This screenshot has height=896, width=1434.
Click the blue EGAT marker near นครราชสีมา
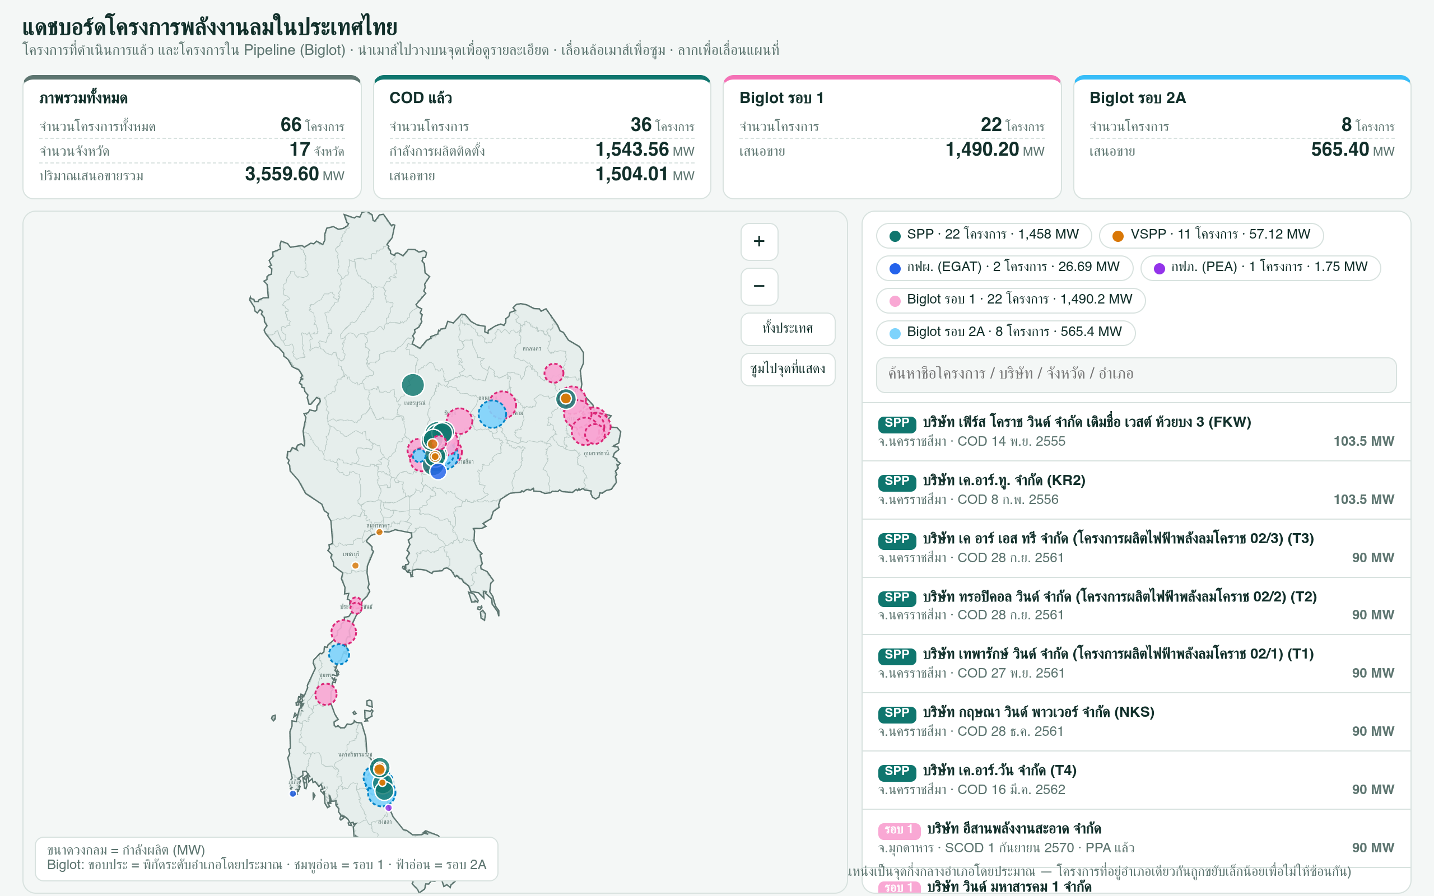pos(438,471)
